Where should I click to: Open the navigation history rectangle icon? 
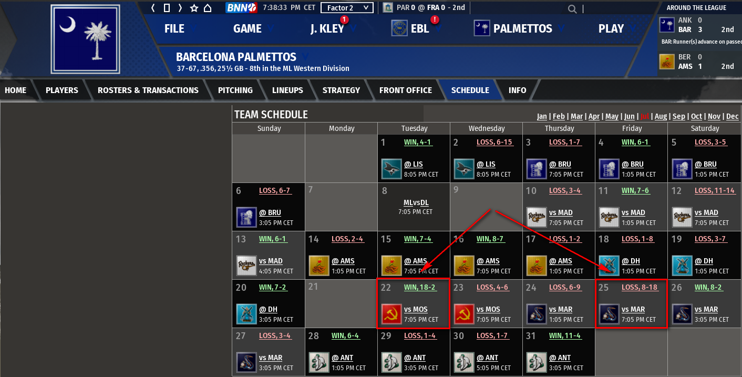167,8
